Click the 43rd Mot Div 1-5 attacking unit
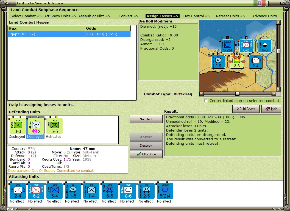 tap(73, 191)
